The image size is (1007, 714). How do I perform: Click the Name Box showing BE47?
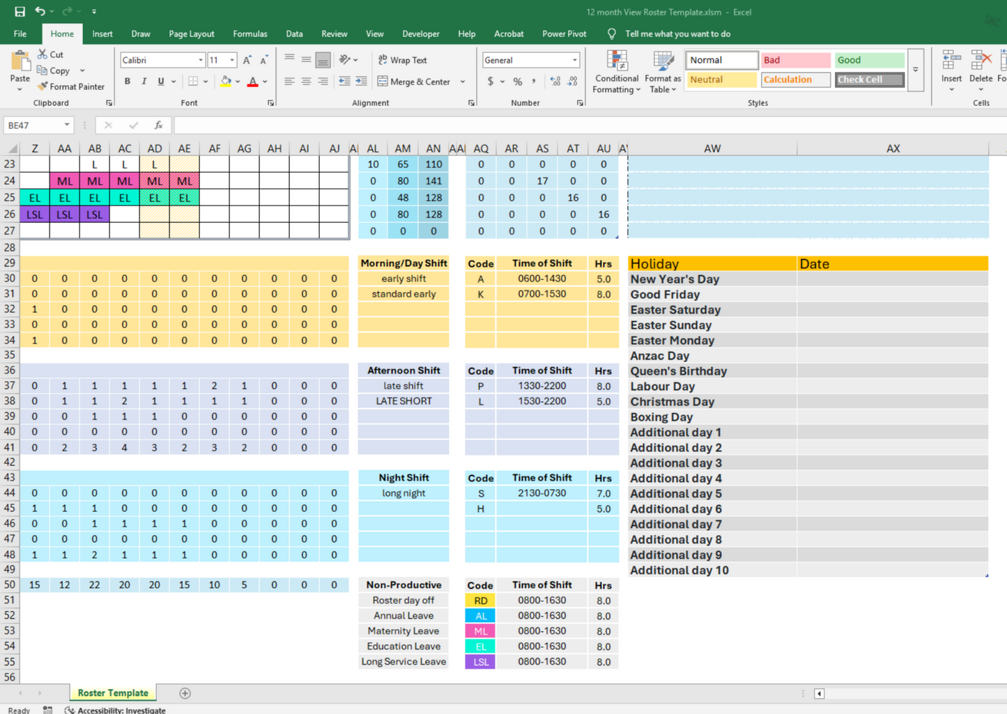tap(33, 125)
